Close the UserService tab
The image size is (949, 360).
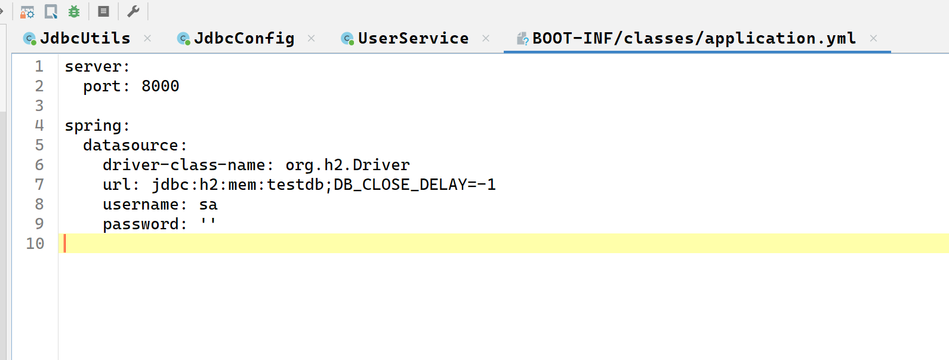tap(486, 38)
